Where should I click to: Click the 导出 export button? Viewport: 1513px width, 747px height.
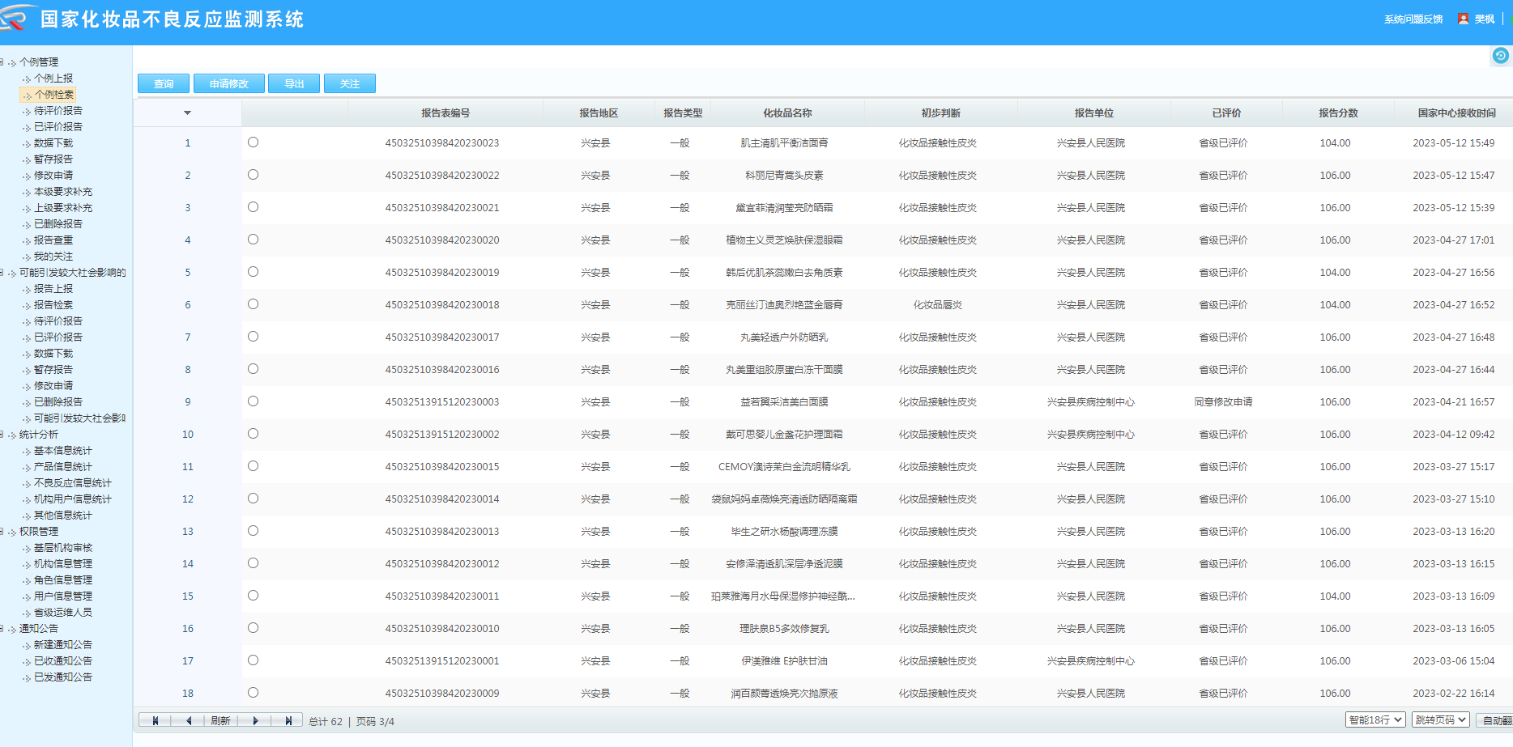click(294, 84)
